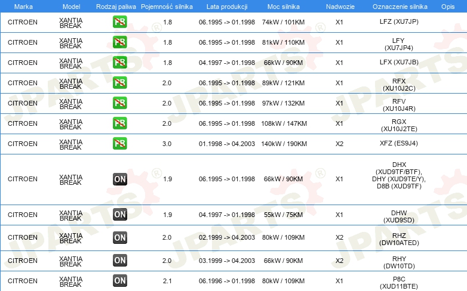The width and height of the screenshot is (467, 291).
Task: Select the RFX (XU10J2C) engine code cell
Action: point(399,85)
